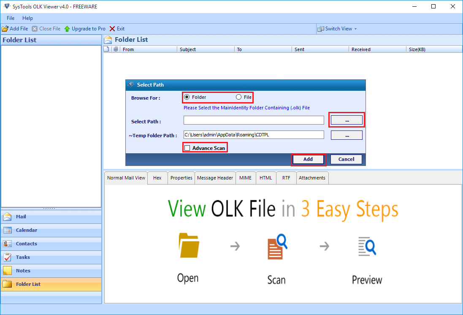Switch to the RTF tab
Screen dimensions: 463x315
click(x=286, y=178)
